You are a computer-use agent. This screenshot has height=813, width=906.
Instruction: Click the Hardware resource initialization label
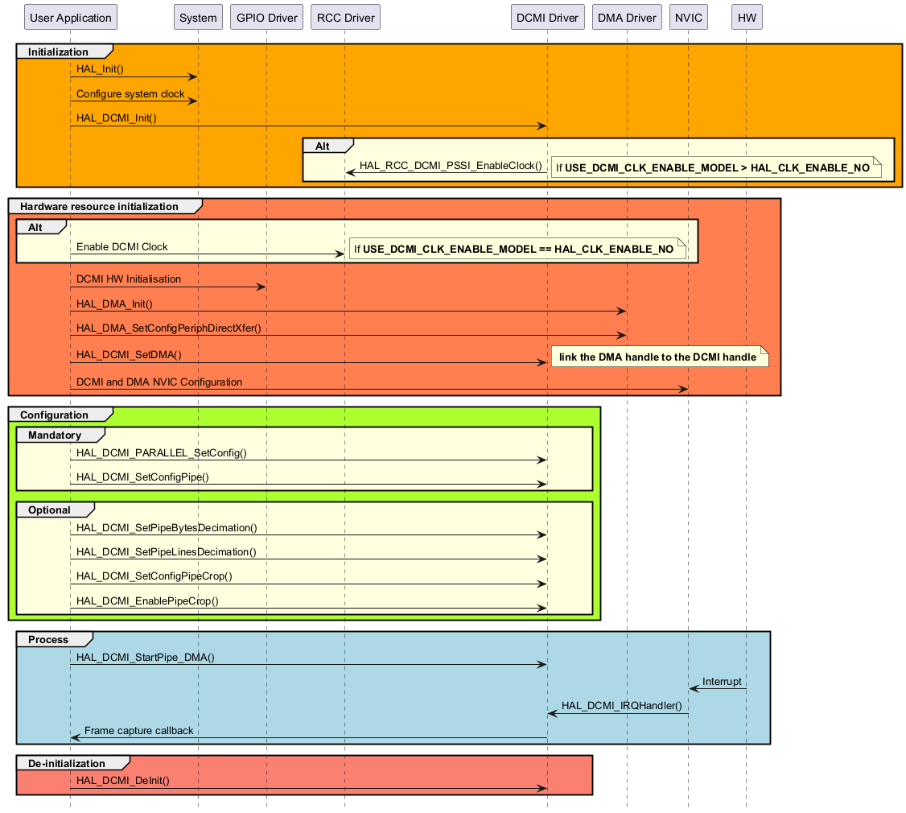pos(100,206)
